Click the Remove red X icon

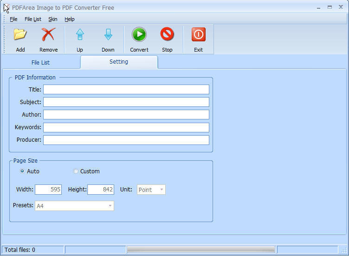(48, 35)
